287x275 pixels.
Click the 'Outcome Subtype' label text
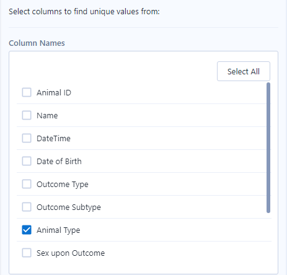(x=69, y=207)
